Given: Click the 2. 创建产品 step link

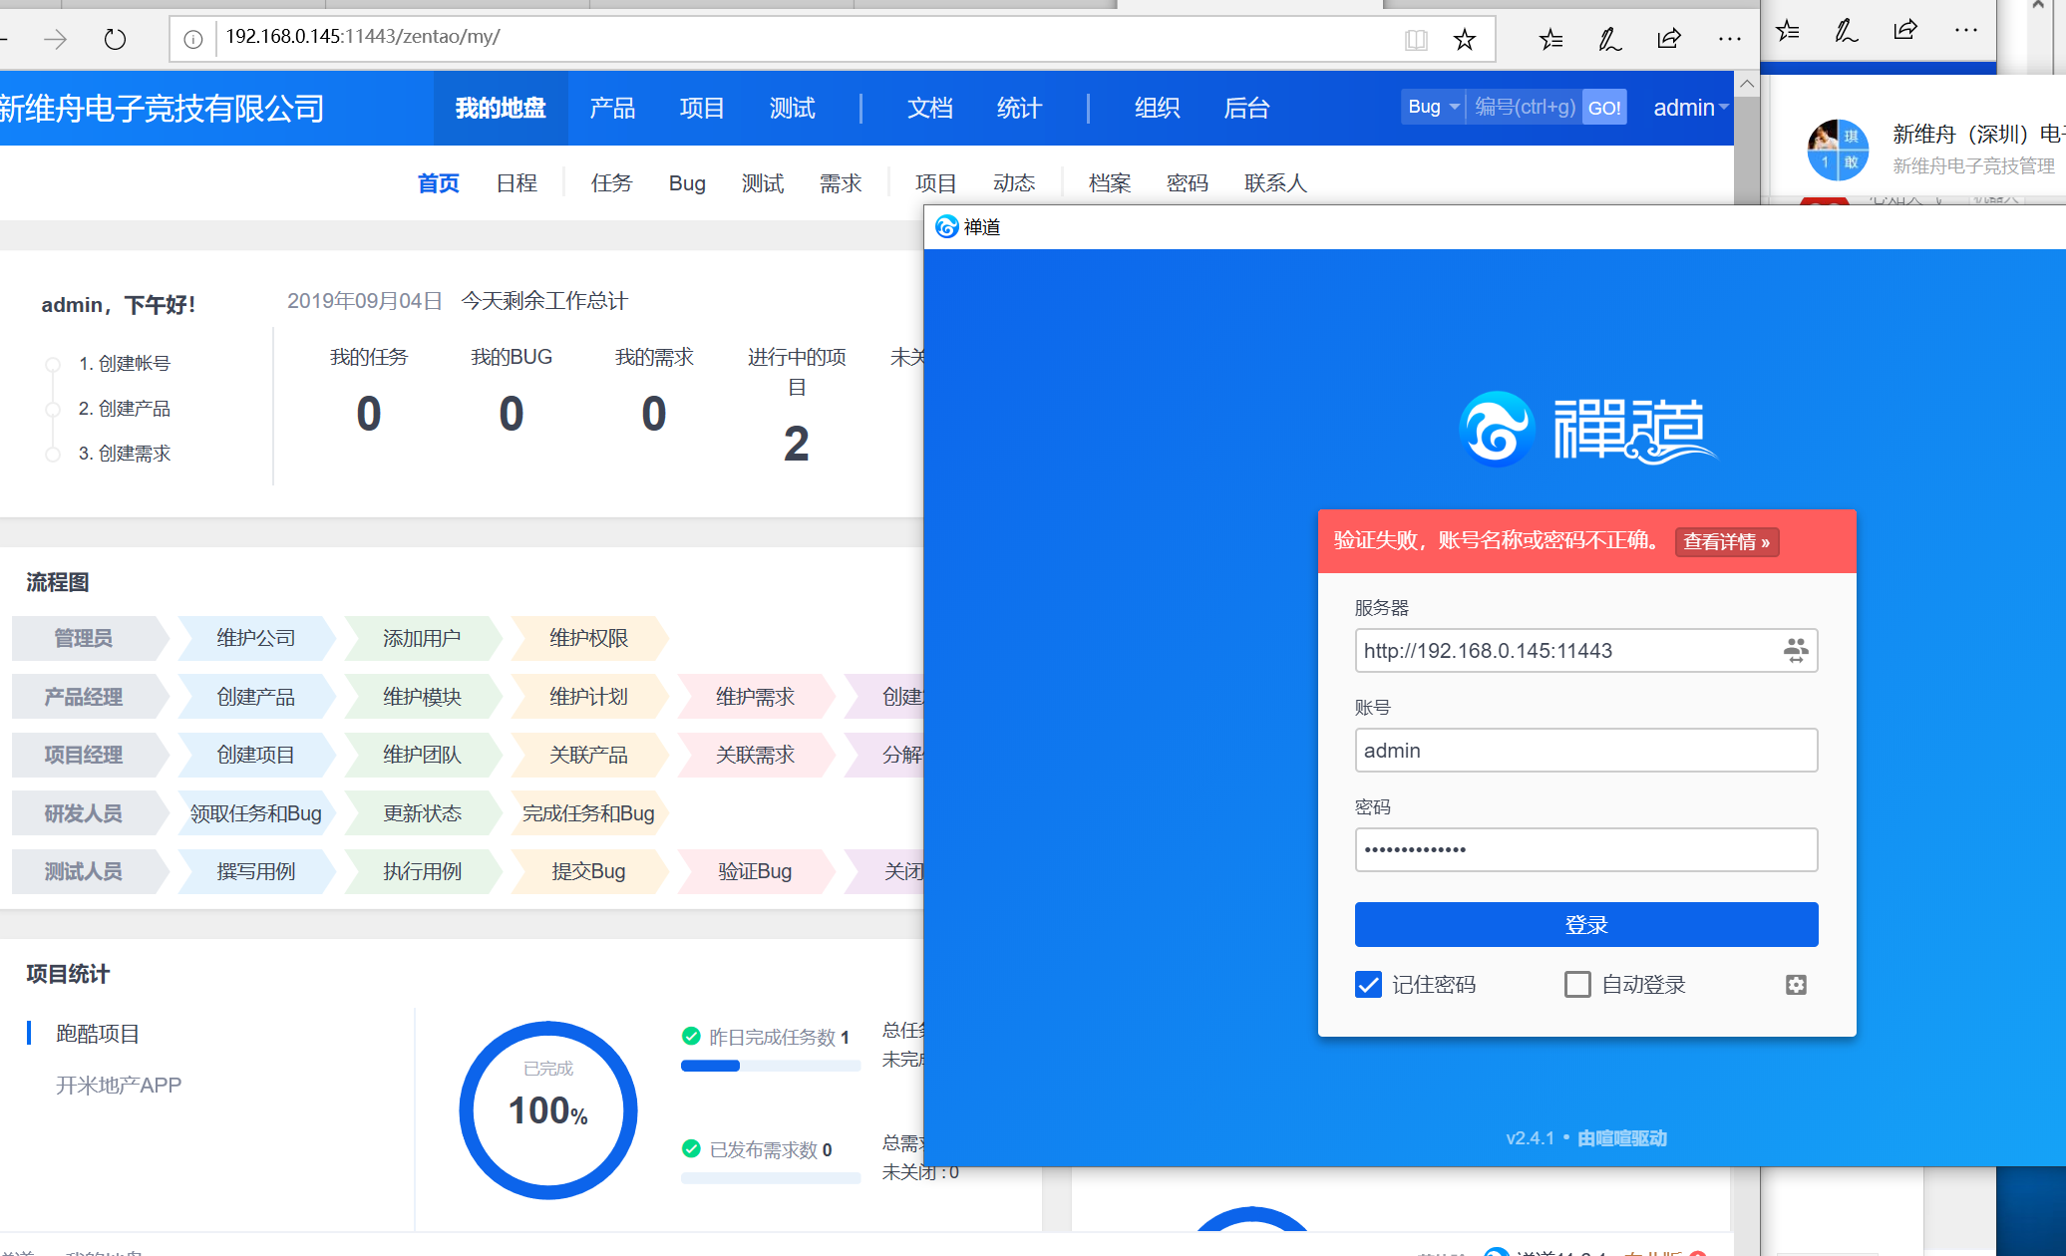Looking at the screenshot, I should pyautogui.click(x=125, y=409).
